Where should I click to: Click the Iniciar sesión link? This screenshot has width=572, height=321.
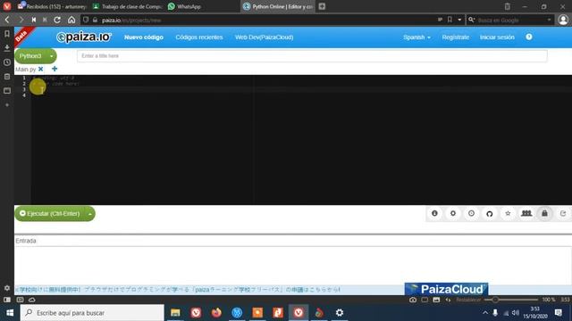tap(497, 37)
